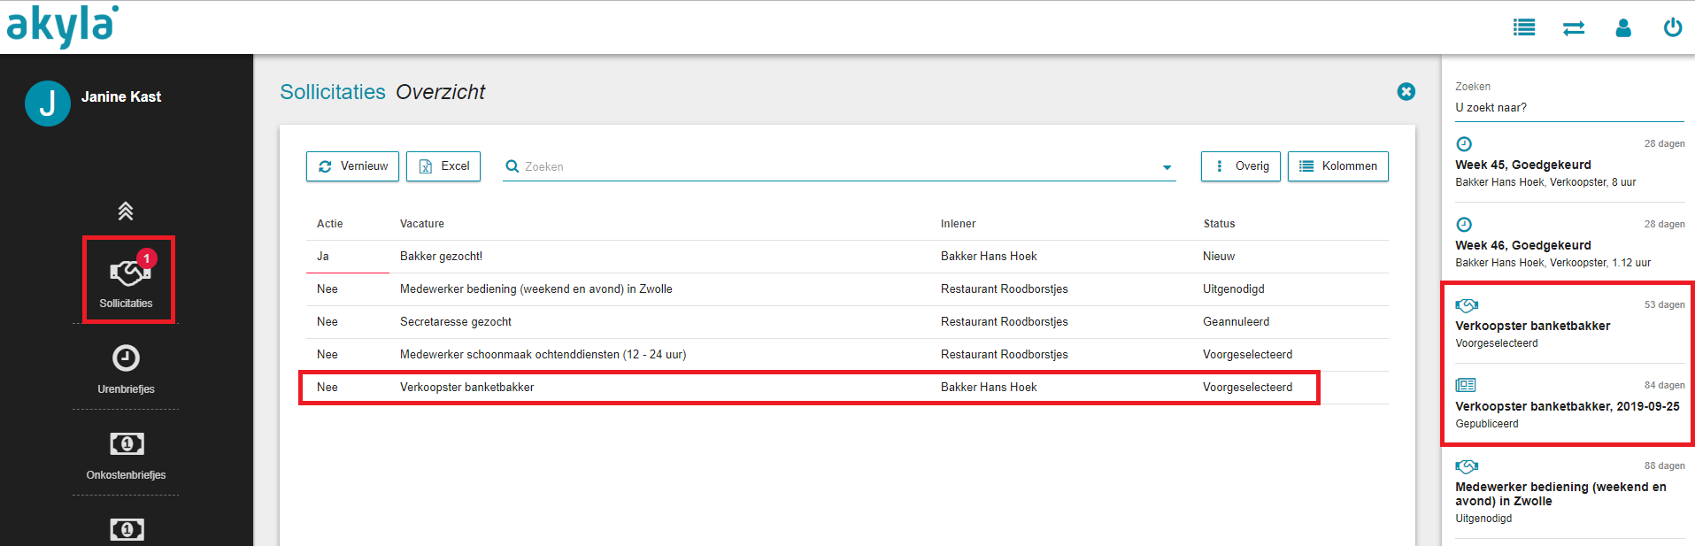Click the Vernieuw refresh button
This screenshot has width=1695, height=546.
352,166
